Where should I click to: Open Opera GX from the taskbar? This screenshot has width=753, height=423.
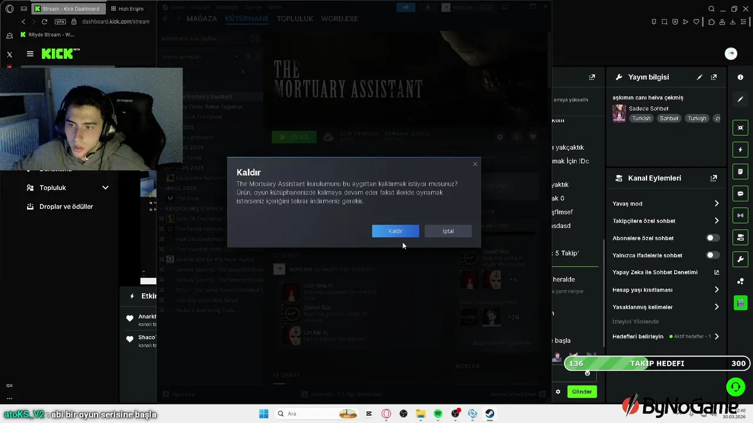(387, 414)
